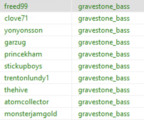Select the yonyonsson entry
144x120 pixels.
click(23, 30)
